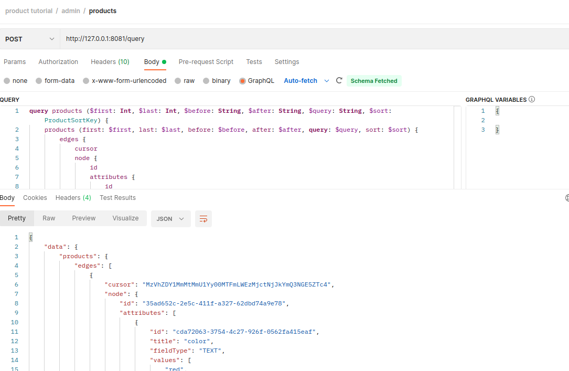Click the GraphQL Variables info icon
Viewport: 569px width, 371px height.
532,100
